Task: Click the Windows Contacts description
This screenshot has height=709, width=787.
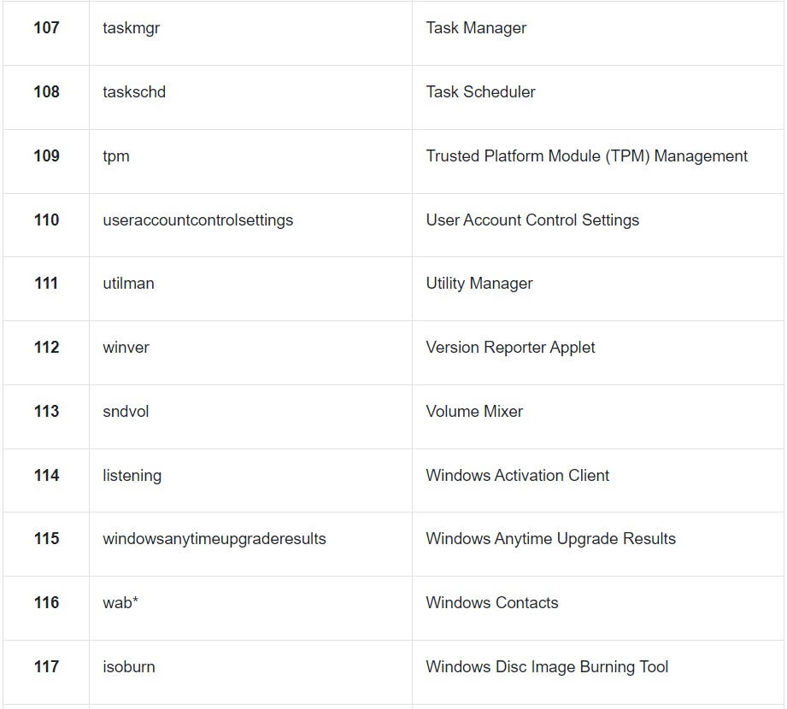Action: pos(492,602)
